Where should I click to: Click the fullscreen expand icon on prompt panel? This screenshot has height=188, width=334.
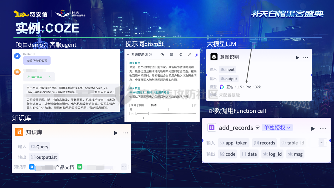pyautogui.click(x=189, y=55)
